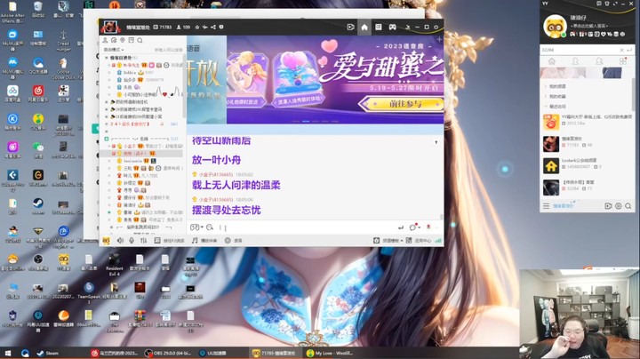640x359 pixels.
Task: Open Steam from the taskbar
Action: coord(48,353)
